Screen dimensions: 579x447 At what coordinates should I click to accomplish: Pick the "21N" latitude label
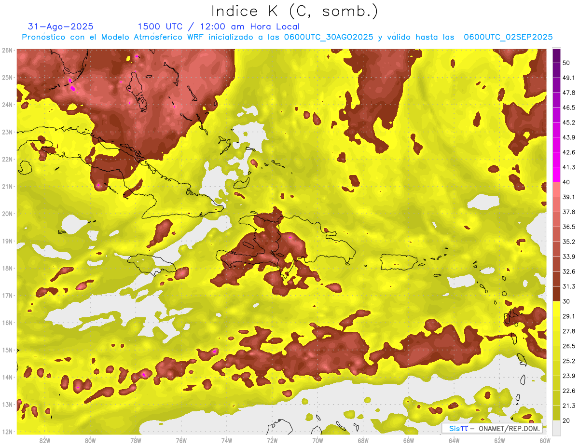(x=7, y=187)
